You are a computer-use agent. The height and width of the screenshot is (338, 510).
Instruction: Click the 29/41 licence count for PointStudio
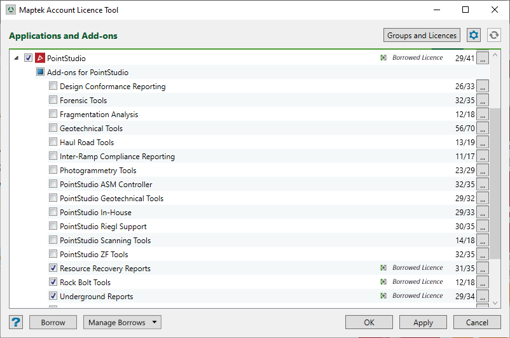(x=465, y=58)
